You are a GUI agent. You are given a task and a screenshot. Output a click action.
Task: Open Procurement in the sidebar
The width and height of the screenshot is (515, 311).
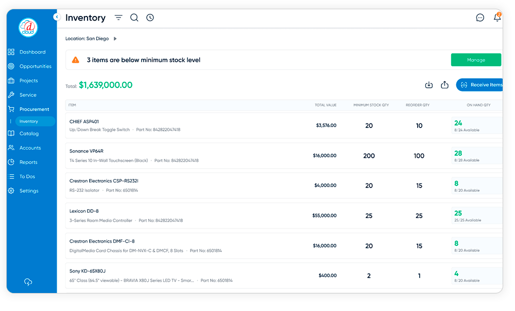(x=34, y=109)
